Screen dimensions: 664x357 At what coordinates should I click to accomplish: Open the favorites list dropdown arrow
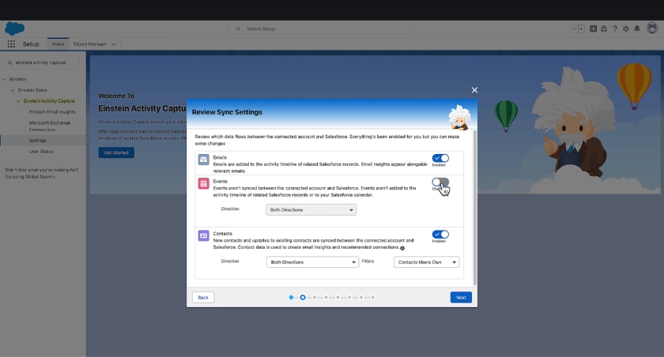coord(582,28)
